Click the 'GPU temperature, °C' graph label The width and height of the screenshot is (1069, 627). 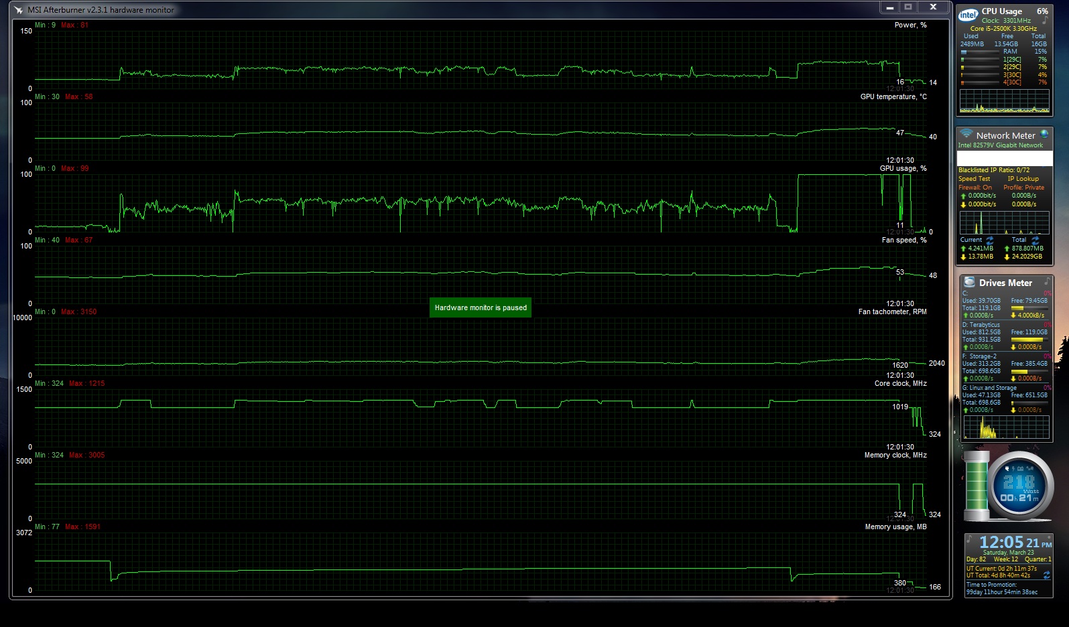pyautogui.click(x=893, y=96)
